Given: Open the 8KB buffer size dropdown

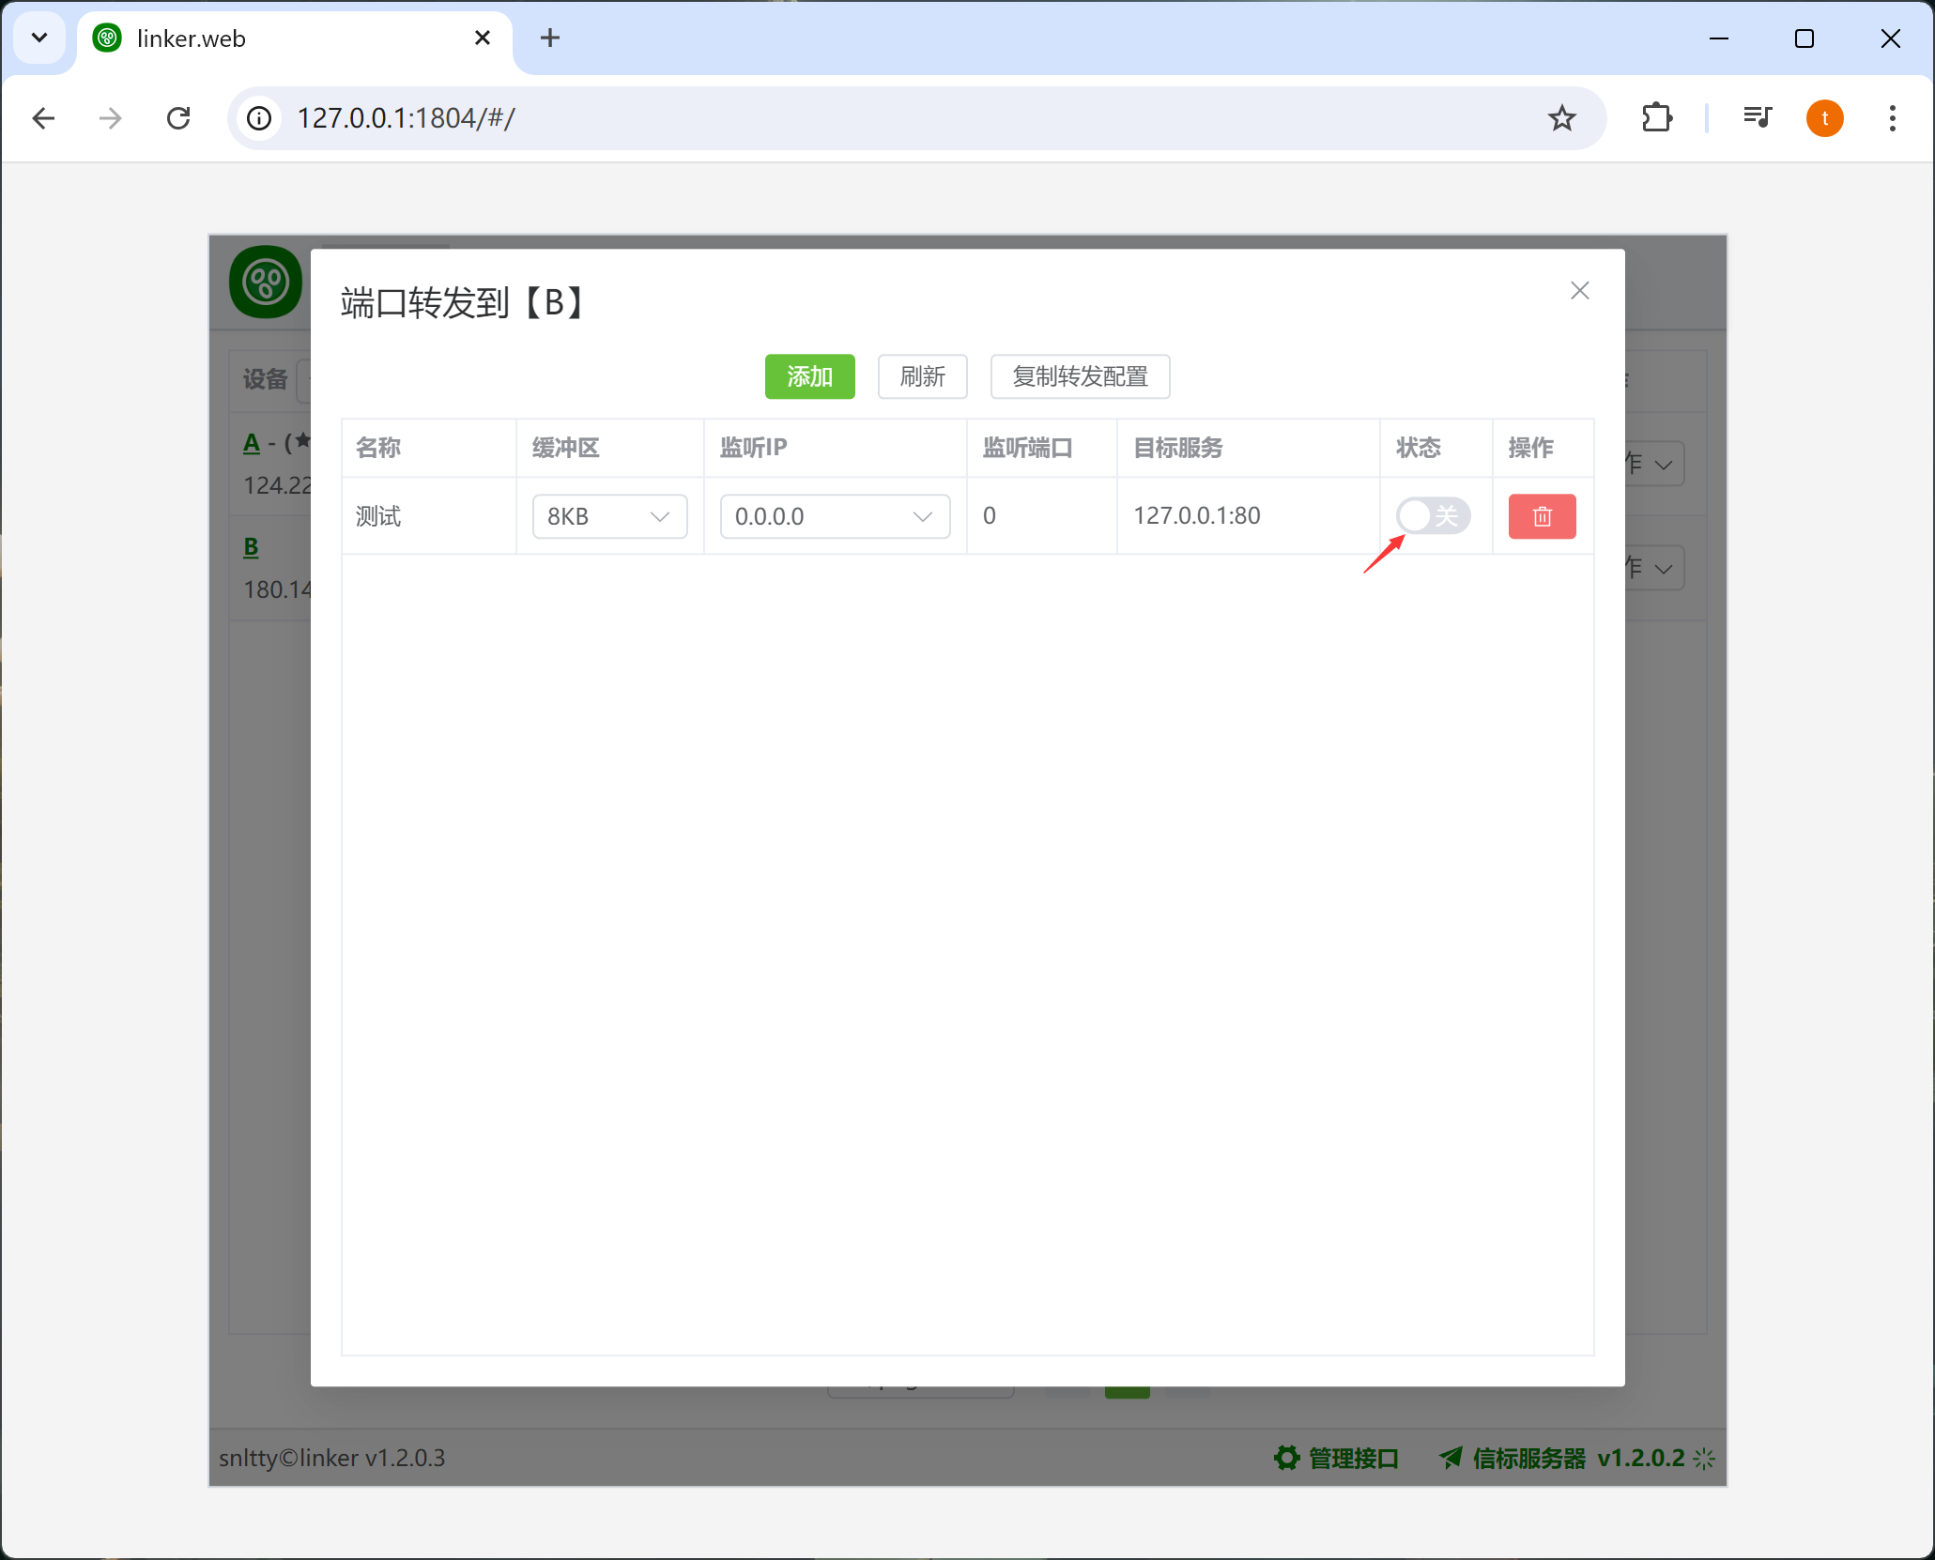Looking at the screenshot, I should (609, 516).
